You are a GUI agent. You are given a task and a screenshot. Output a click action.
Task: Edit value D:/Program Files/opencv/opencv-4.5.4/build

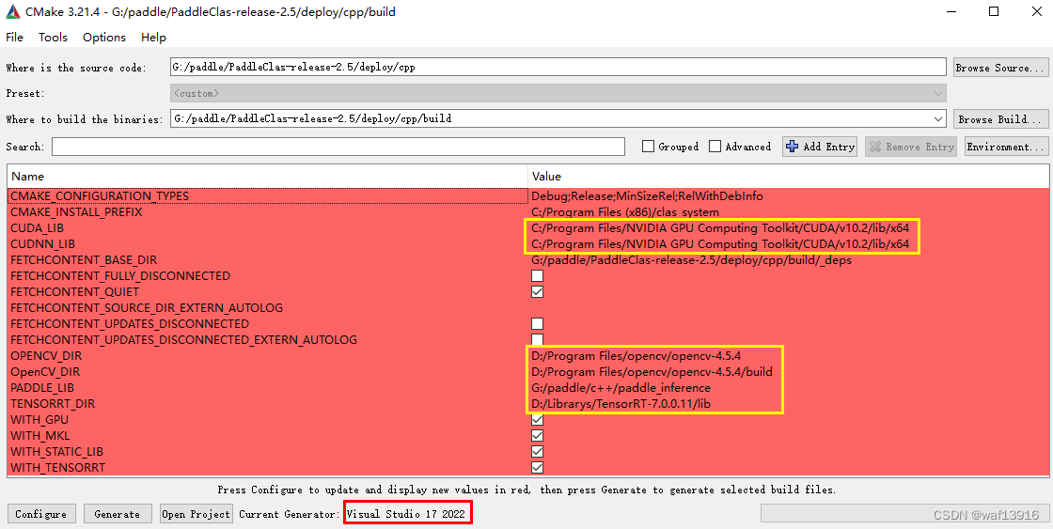pos(652,372)
